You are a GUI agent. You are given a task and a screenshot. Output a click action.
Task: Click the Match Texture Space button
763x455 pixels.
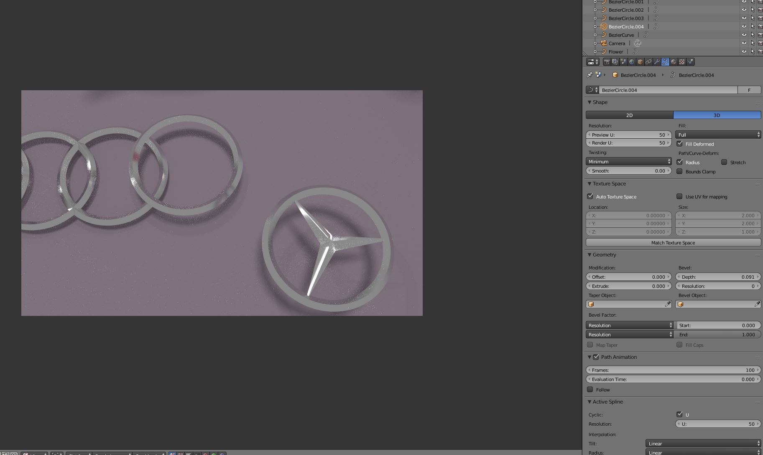[673, 242]
